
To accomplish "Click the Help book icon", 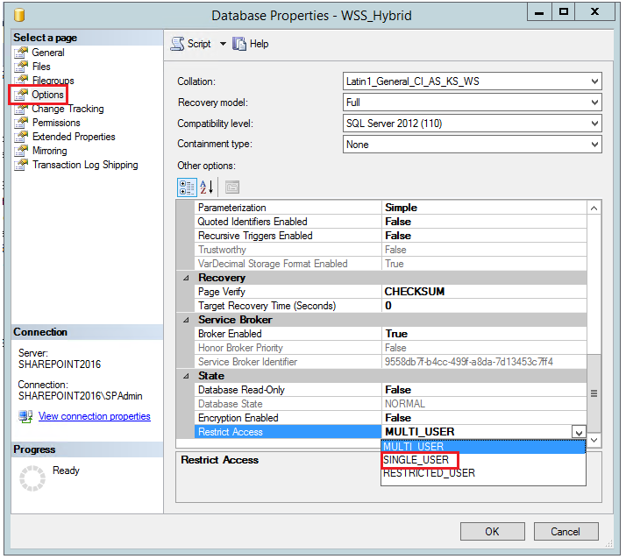I will tap(239, 44).
